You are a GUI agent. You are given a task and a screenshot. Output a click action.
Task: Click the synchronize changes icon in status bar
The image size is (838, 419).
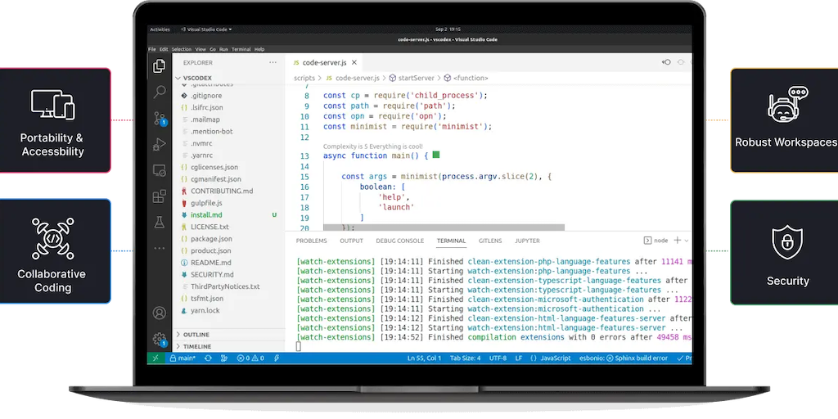(x=208, y=358)
